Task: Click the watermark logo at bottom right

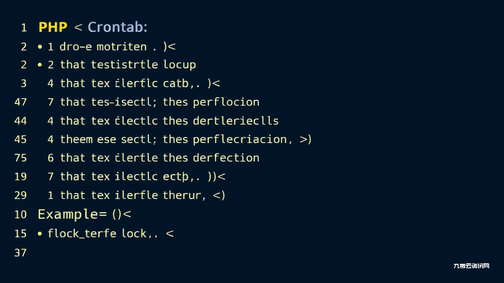Action: coord(471,266)
